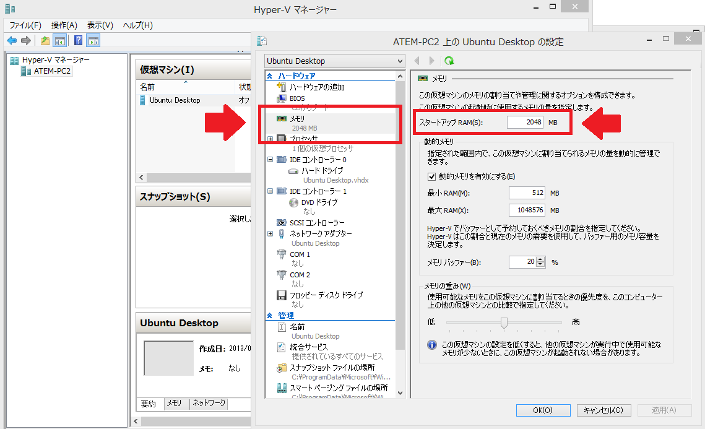Select Hyper-V マネージャー root tree node

[56, 60]
